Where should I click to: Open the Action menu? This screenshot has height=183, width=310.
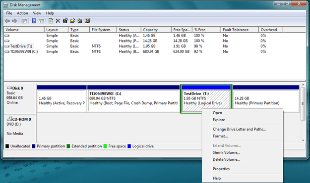[22, 13]
